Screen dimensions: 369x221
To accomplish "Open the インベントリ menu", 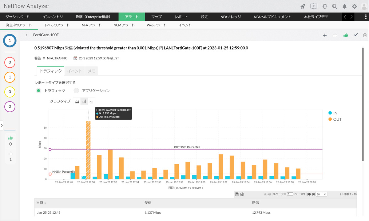I will tap(53, 17).
